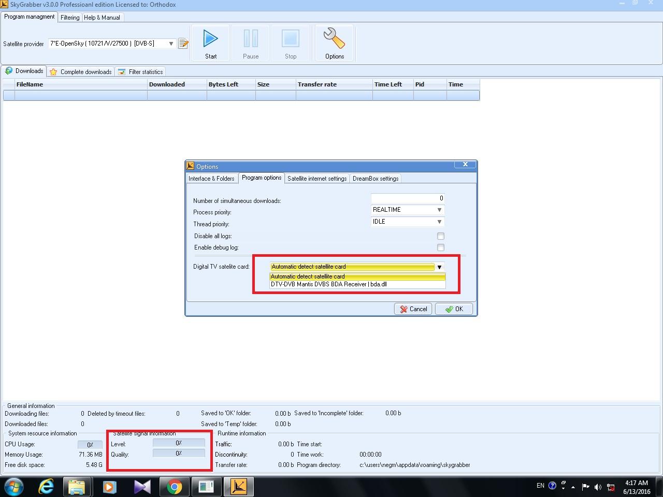Click OK in Options dialog

click(454, 309)
